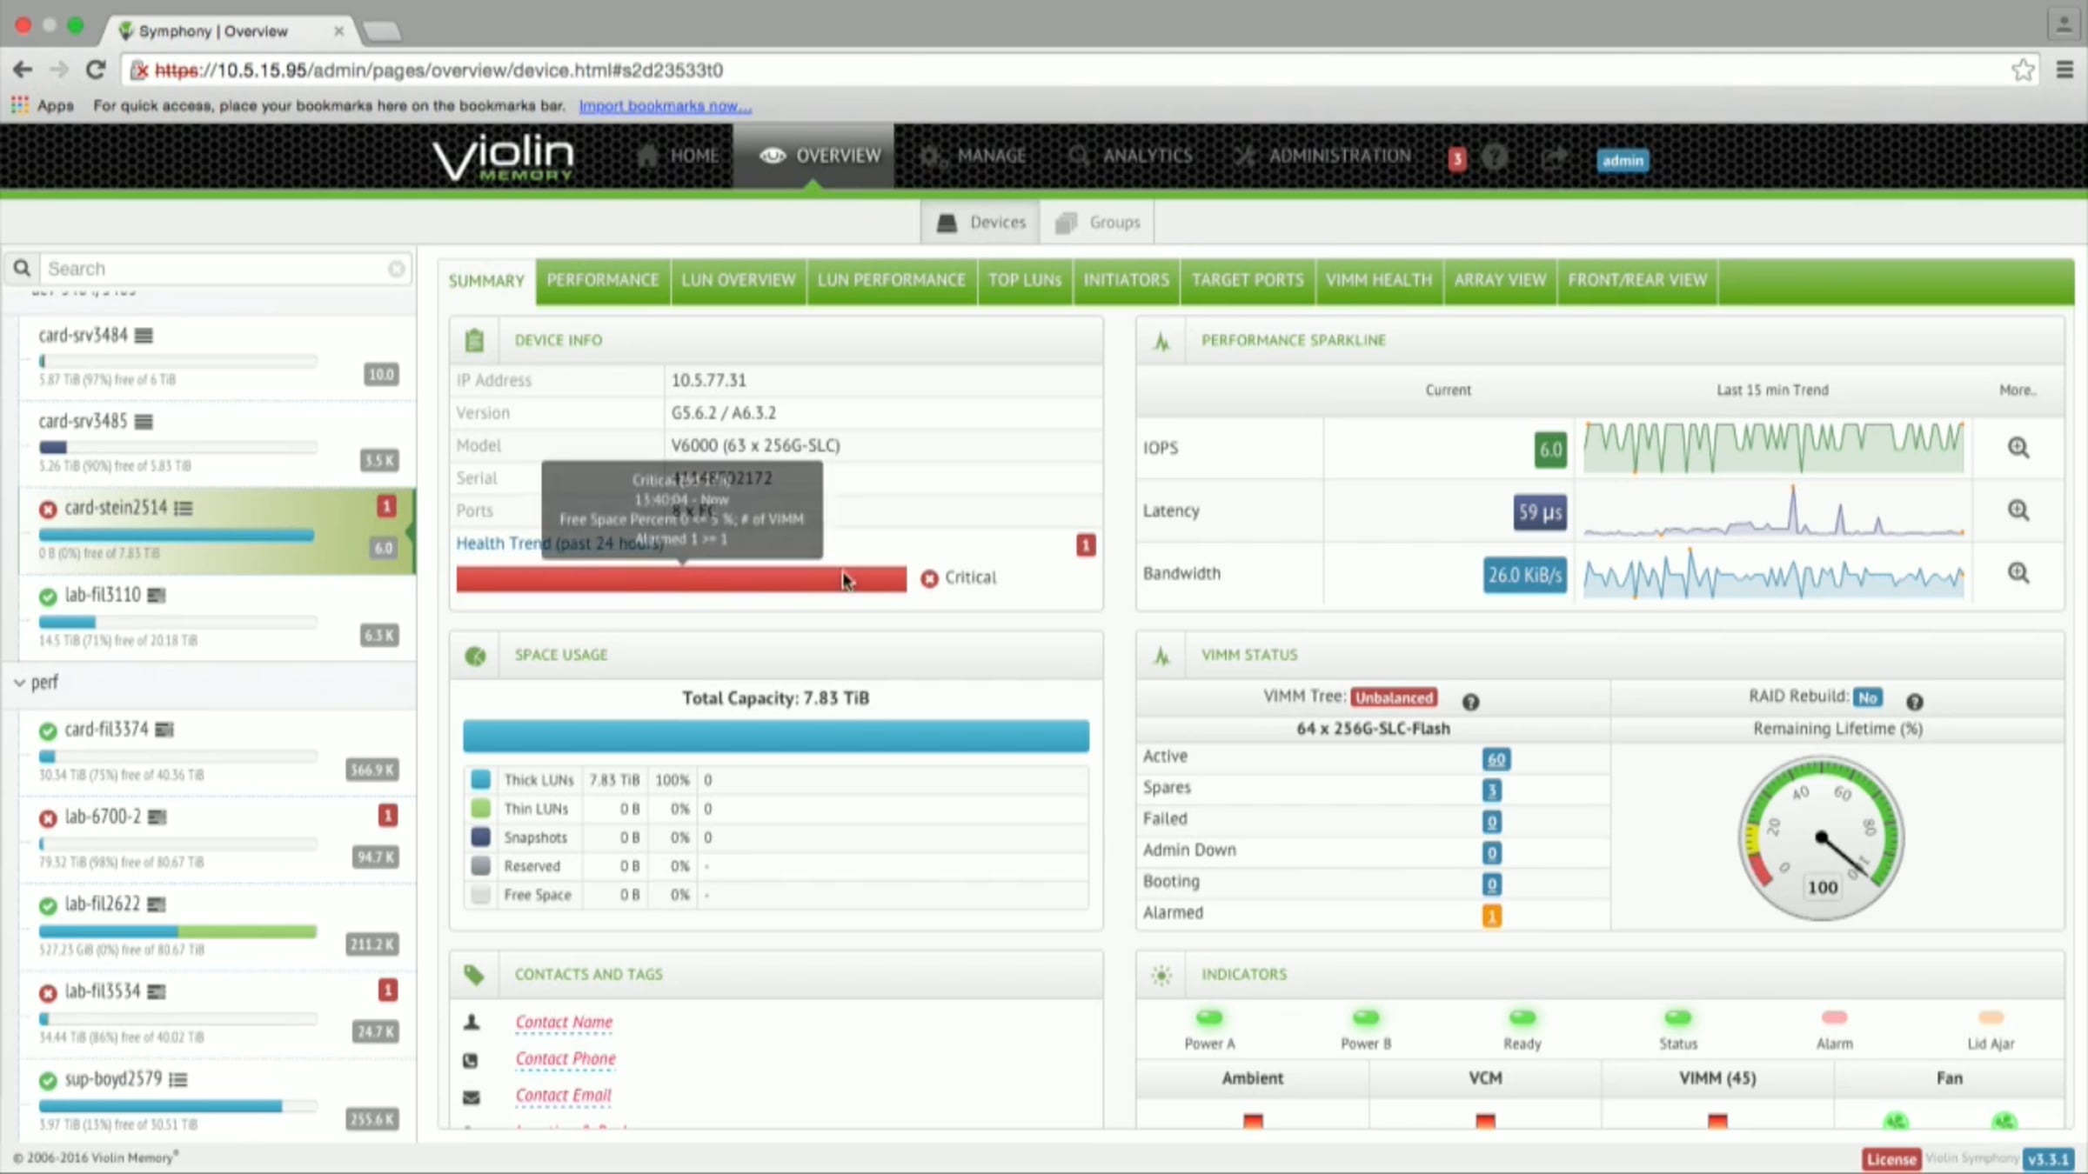Go to the HOME menu
Image resolution: width=2088 pixels, height=1174 pixels.
coord(679,156)
